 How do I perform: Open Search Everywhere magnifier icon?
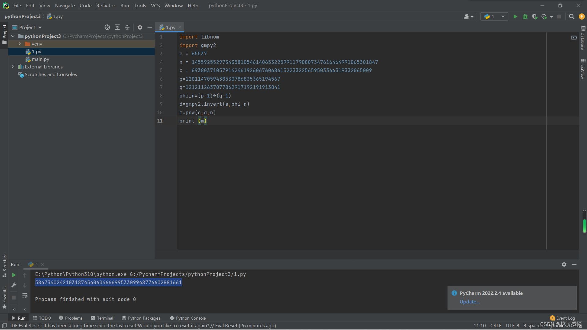click(571, 16)
